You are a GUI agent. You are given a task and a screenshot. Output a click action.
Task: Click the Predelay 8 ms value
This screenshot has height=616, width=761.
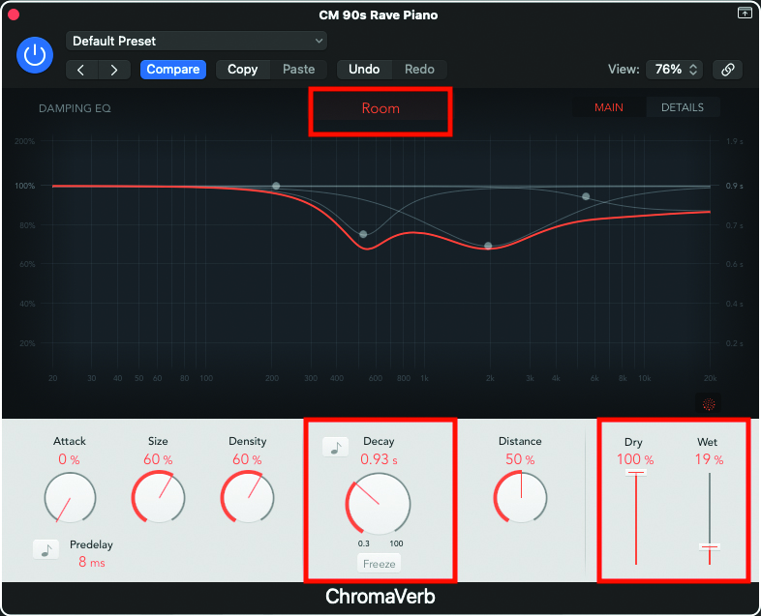tap(92, 562)
